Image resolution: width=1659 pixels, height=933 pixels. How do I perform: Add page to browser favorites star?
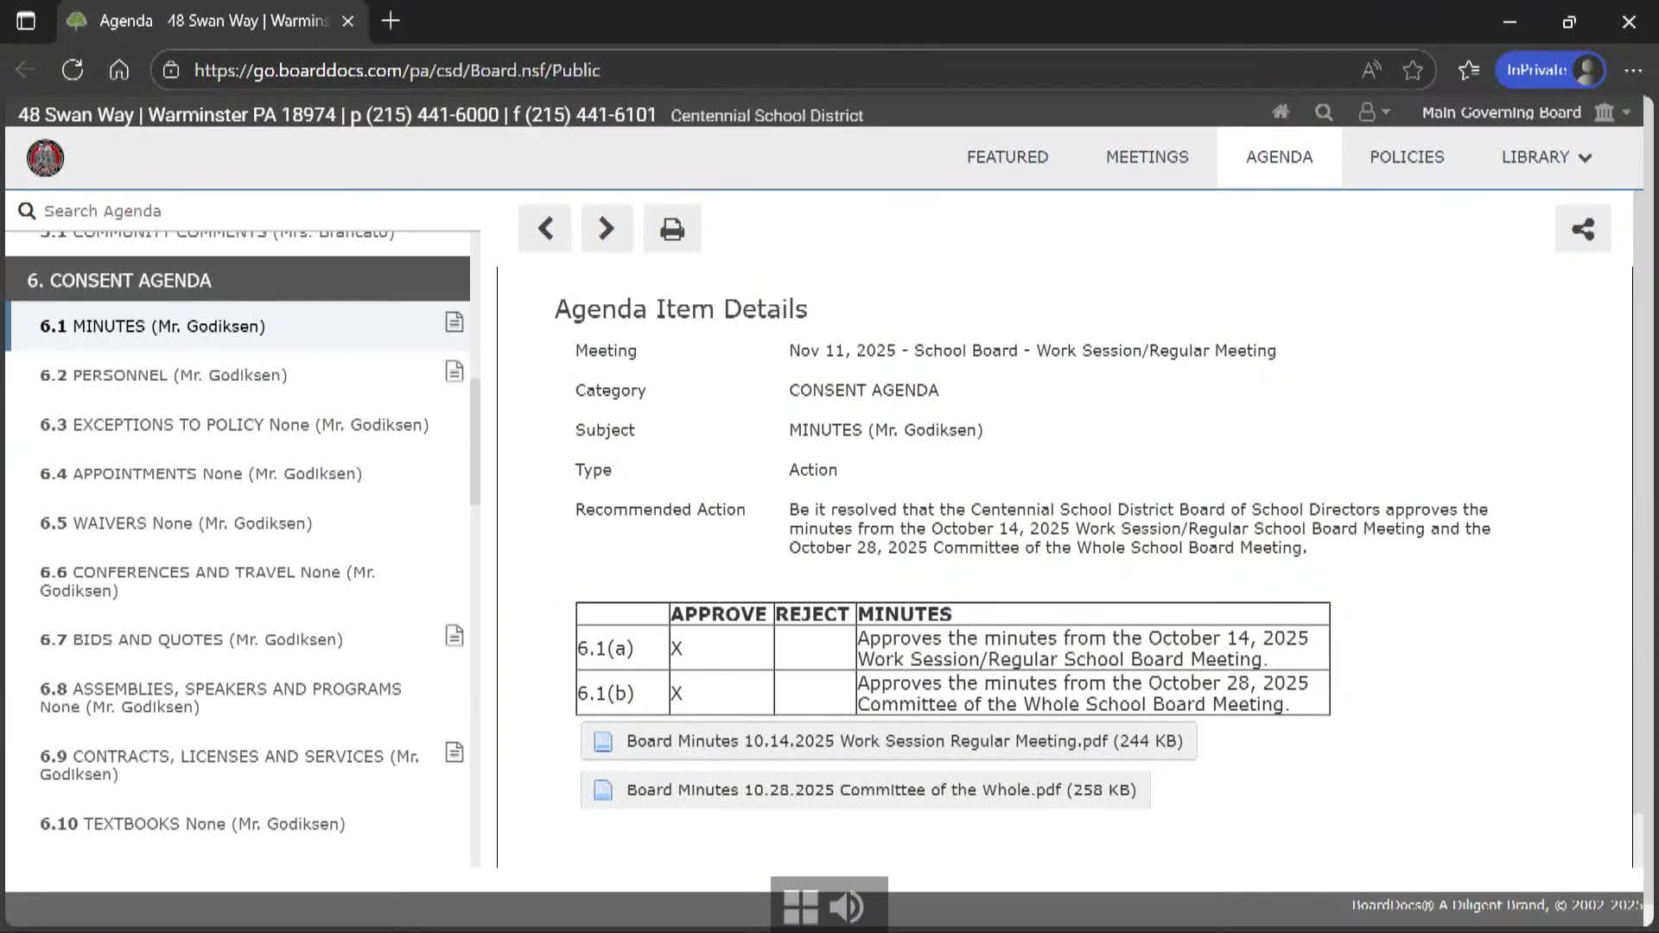(x=1412, y=70)
